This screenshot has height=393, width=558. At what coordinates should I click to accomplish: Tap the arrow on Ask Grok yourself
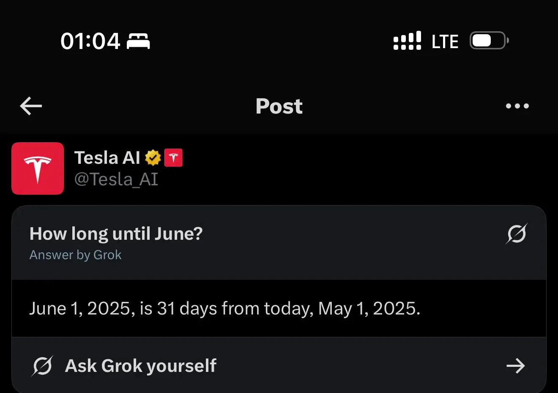point(516,366)
